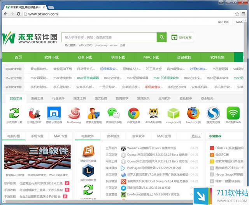Screen dimensions: 249x205
Task: Open the 软件下载 navigation item
Action: click(x=52, y=57)
